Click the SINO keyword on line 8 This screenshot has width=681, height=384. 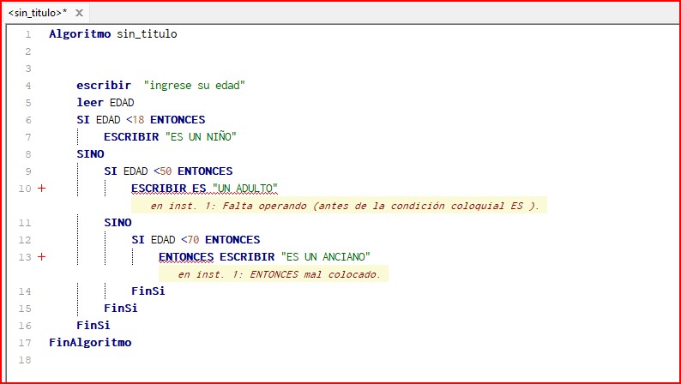[90, 154]
